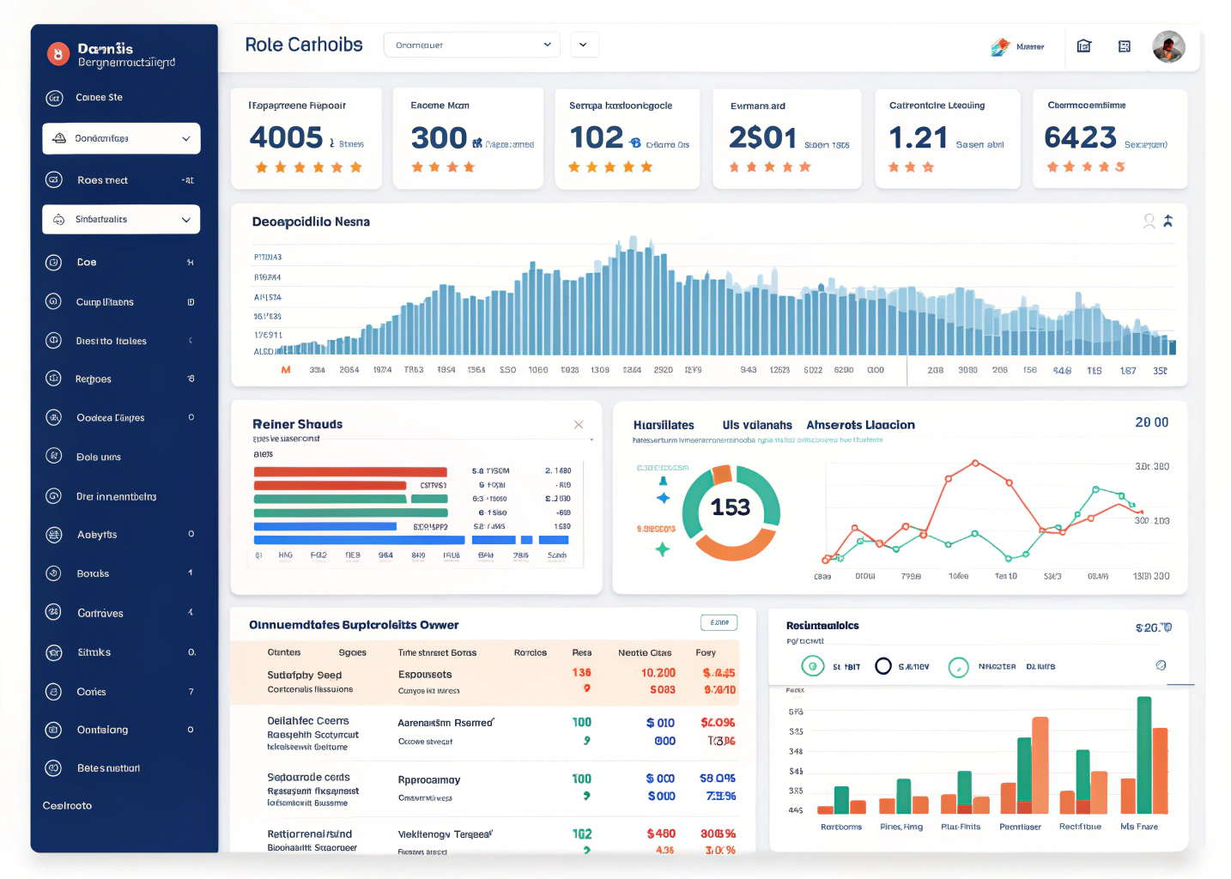Screen dimensions: 1231x879
Task: Expand the Donenrfpa sidebar menu
Action: pyautogui.click(x=120, y=138)
